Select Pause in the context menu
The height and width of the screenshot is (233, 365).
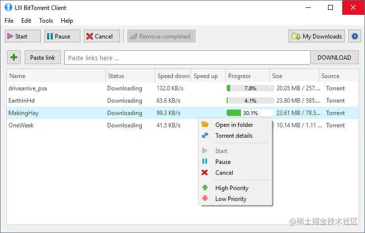pos(235,162)
